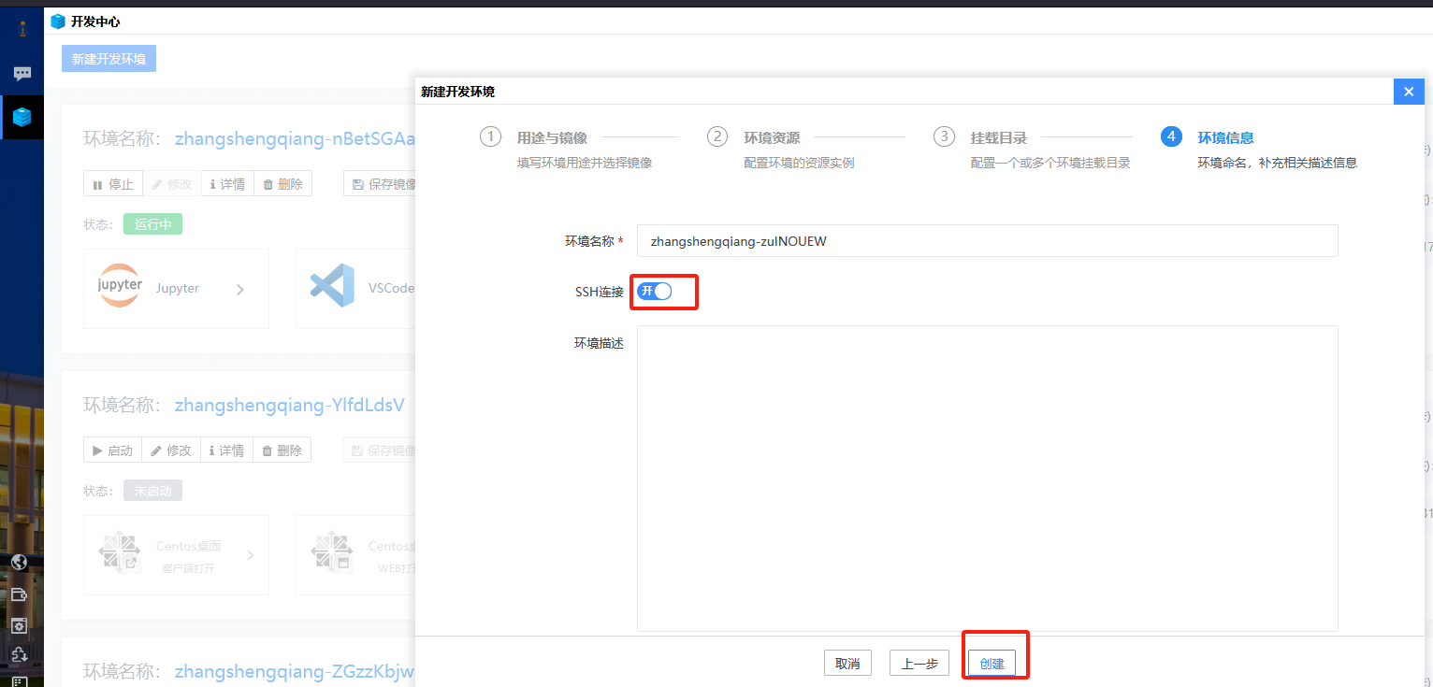This screenshot has height=687, width=1433.
Task: Click the 开发中心 title cube icon
Action: pos(59,21)
